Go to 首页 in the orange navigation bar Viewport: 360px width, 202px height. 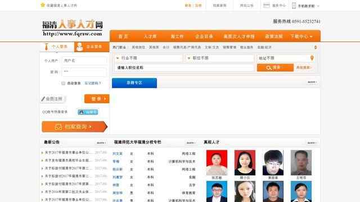[x=123, y=36]
